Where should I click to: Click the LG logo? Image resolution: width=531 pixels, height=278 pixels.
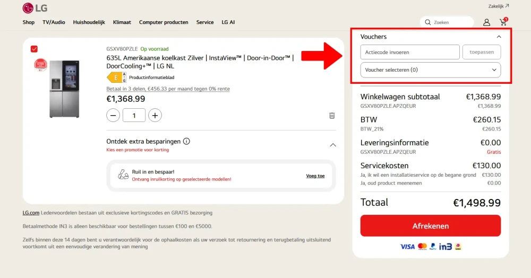(x=35, y=8)
